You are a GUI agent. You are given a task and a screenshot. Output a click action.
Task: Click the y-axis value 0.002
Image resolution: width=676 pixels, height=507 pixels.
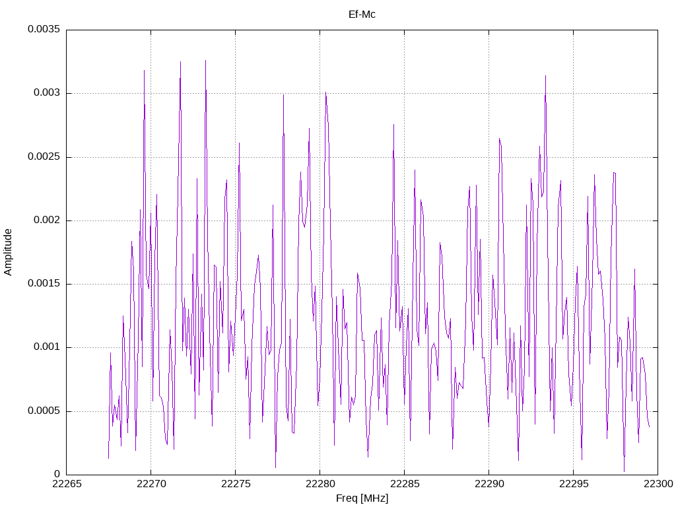point(47,220)
